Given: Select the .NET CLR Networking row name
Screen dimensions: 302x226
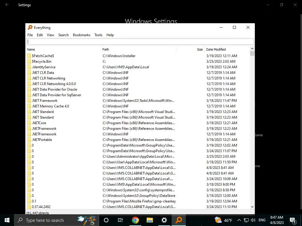Looking at the screenshot, I should [x=49, y=78].
